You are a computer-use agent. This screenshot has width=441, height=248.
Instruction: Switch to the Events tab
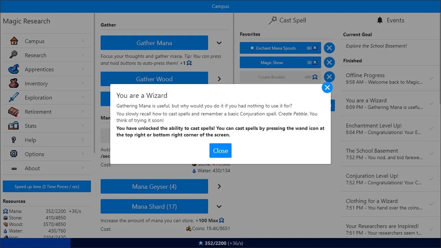click(390, 20)
